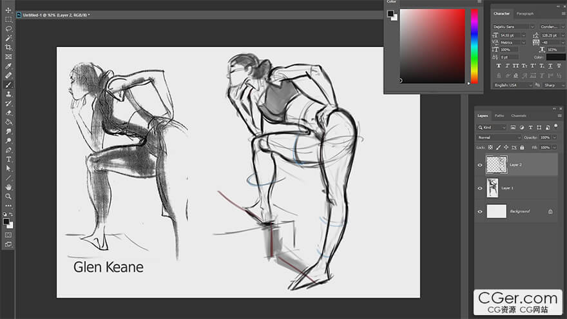The height and width of the screenshot is (319, 567).
Task: Select the Hand tool
Action: click(8, 188)
